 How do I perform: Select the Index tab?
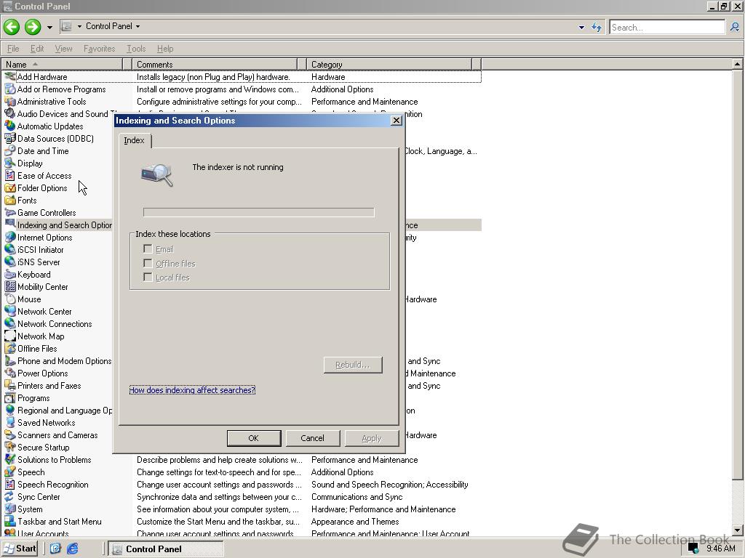tap(135, 140)
